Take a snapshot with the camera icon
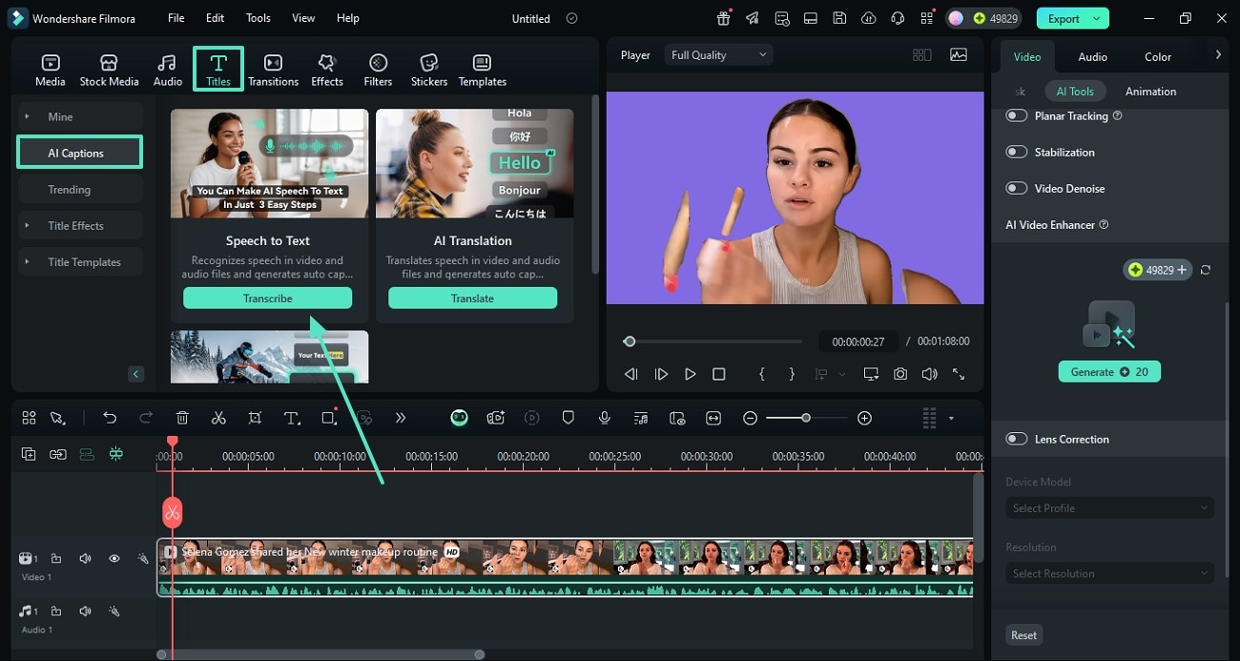Screen dimensions: 1240x661 pyautogui.click(x=900, y=374)
